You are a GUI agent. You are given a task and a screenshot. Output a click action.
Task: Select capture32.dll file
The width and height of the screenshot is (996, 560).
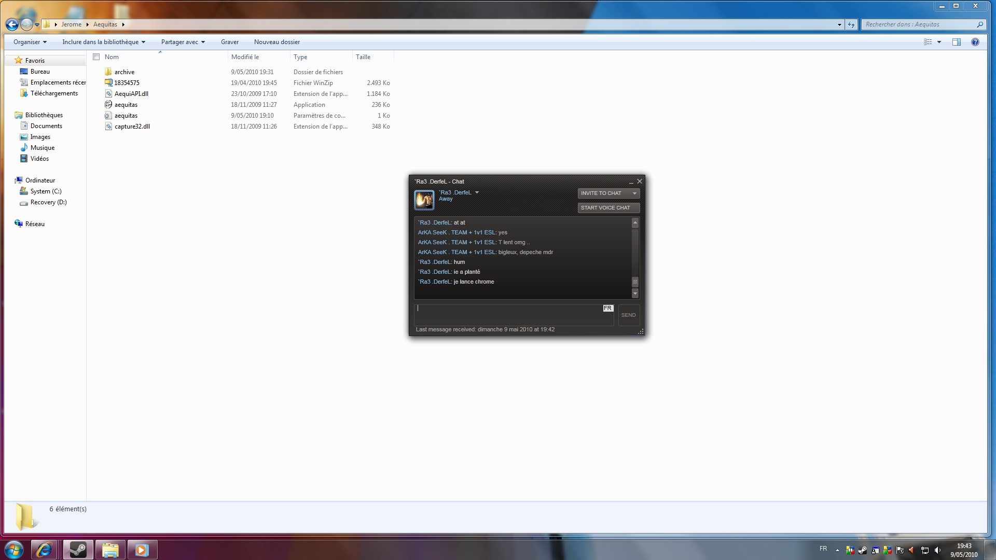point(132,127)
